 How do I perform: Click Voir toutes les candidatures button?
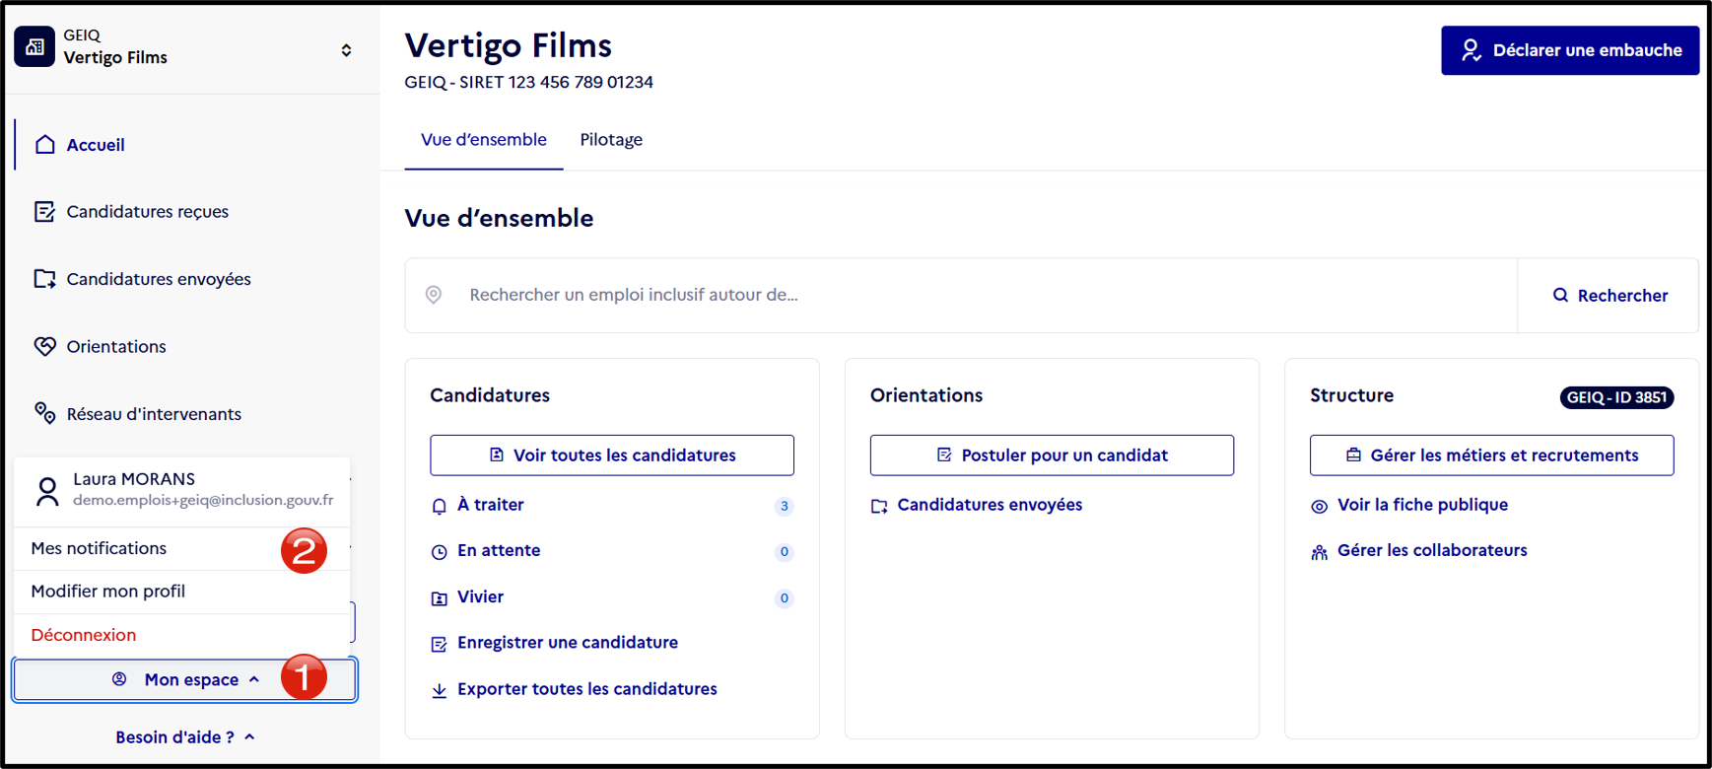(x=612, y=455)
